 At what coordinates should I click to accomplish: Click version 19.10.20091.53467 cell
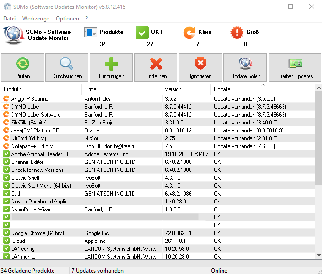point(186,154)
